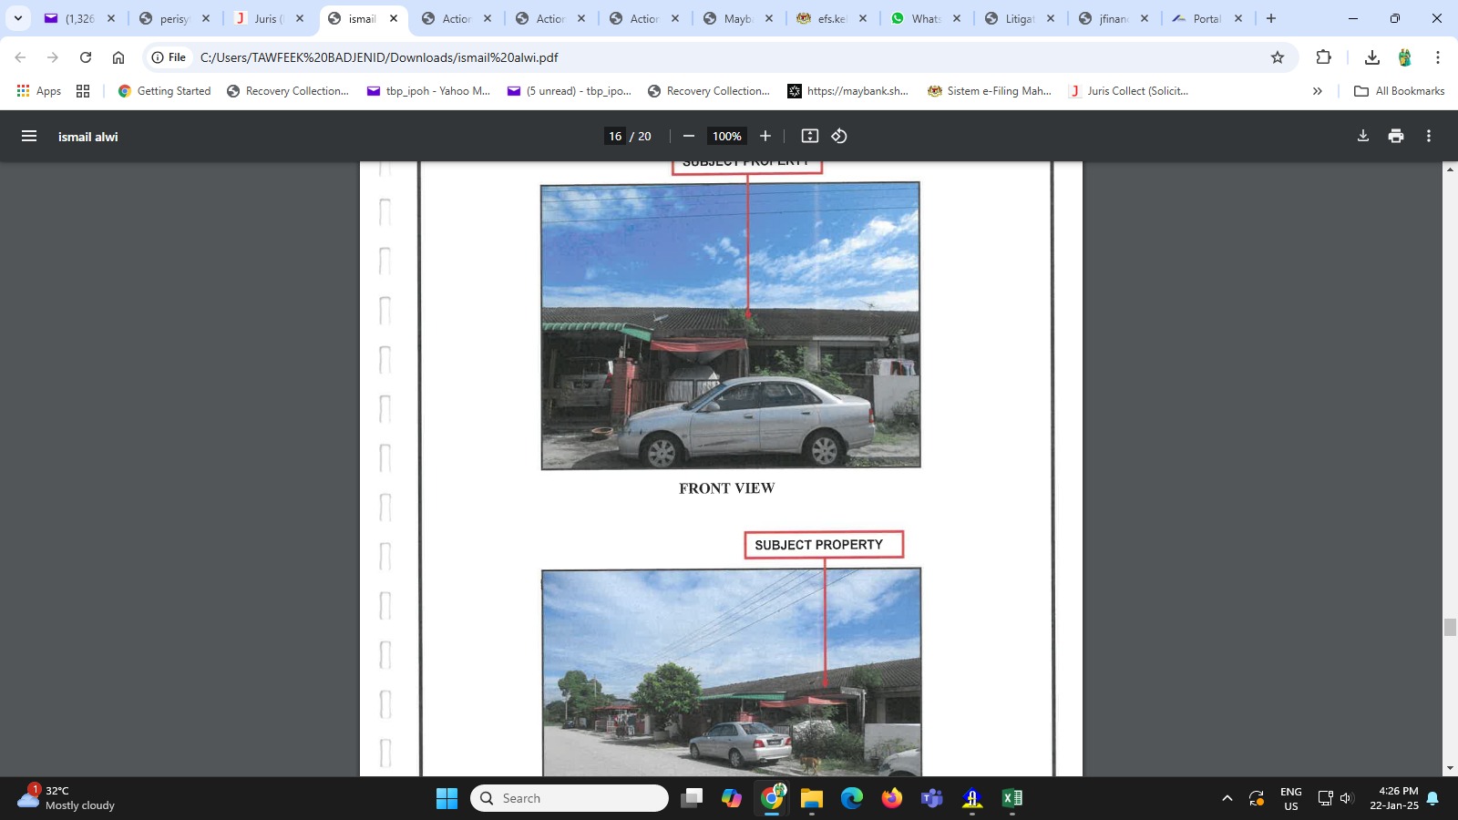
Task: Open Chrome extensions puzzle icon
Action: point(1323,57)
